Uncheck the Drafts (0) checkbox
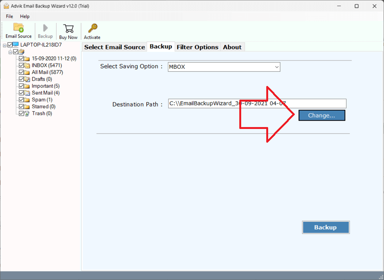Image resolution: width=384 pixels, height=280 pixels. pyautogui.click(x=21, y=79)
